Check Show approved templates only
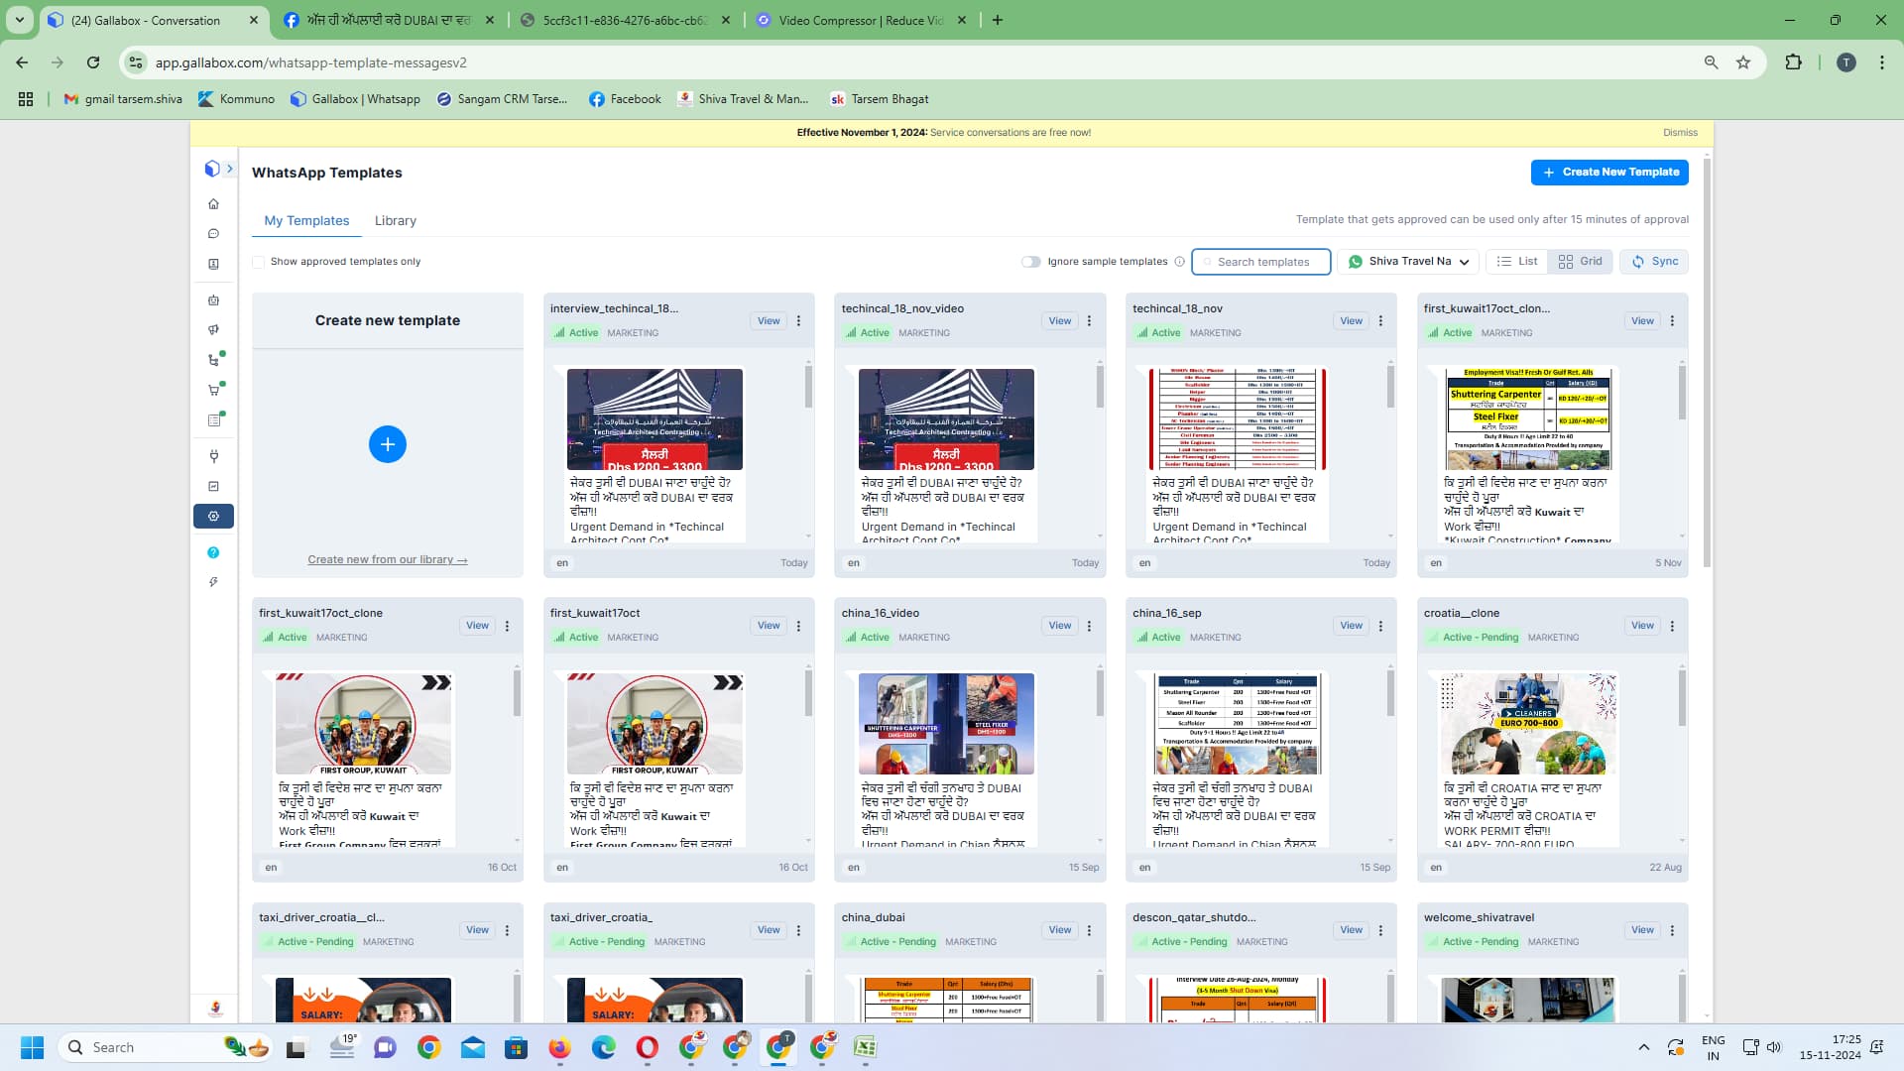This screenshot has height=1071, width=1904. 259,262
